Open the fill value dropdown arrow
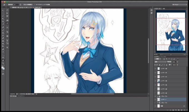 177,65
